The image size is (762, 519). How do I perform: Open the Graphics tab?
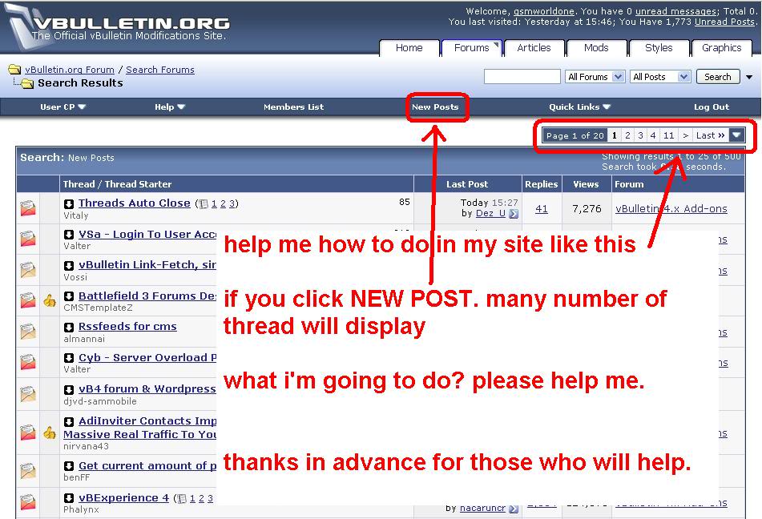pyautogui.click(x=722, y=48)
